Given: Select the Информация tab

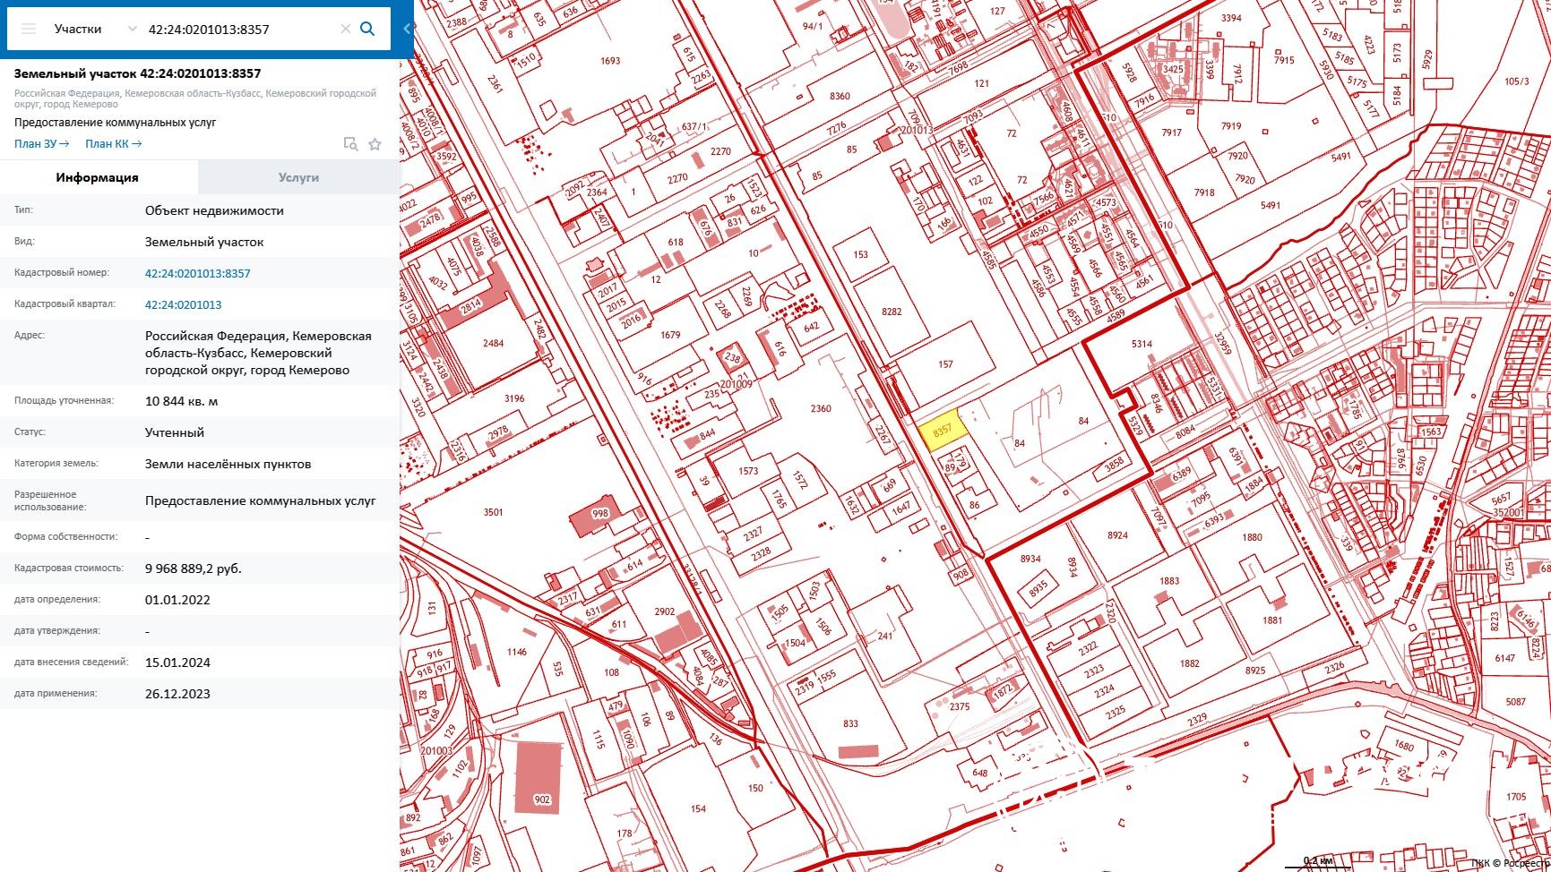Looking at the screenshot, I should click(x=98, y=177).
